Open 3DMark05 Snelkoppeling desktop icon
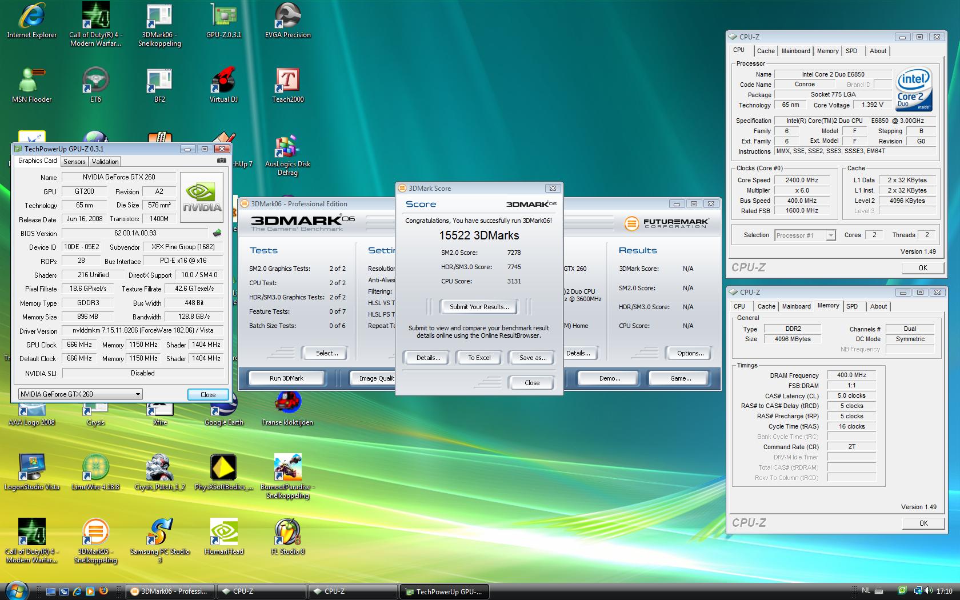Screen dimensions: 960x600 [95, 541]
